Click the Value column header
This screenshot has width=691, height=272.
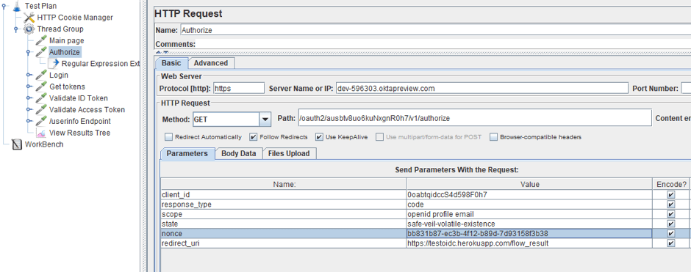pyautogui.click(x=529, y=185)
